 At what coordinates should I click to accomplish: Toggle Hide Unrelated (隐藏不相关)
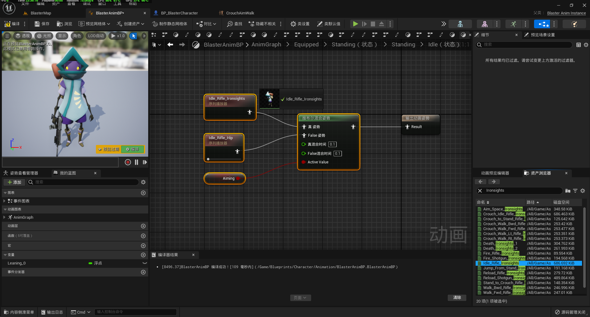(262, 24)
